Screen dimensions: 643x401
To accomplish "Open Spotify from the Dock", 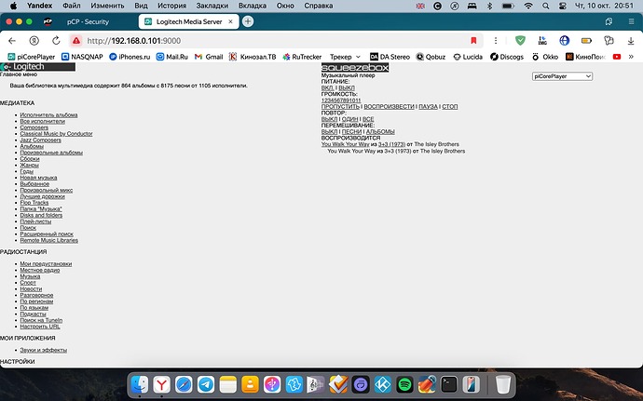I will (x=404, y=384).
